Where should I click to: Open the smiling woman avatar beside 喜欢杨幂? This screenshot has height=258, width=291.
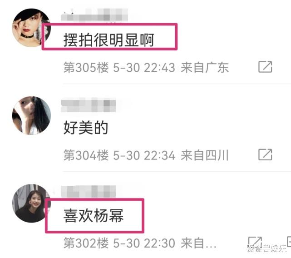click(x=31, y=203)
